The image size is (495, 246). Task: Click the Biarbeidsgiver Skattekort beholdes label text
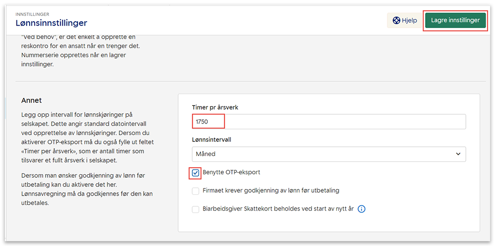coord(278,209)
